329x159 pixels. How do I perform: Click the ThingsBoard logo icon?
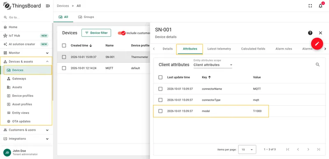click(7, 6)
